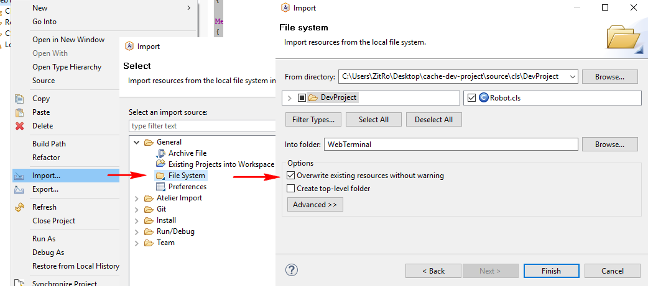
Task: Click the help question mark icon
Action: (292, 270)
